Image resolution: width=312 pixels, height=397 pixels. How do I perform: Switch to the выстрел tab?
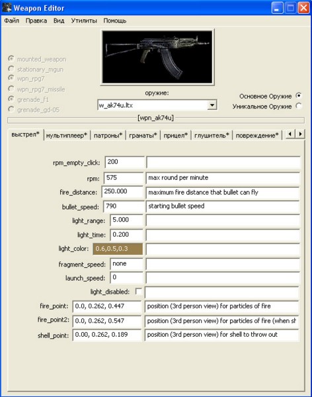click(x=26, y=134)
